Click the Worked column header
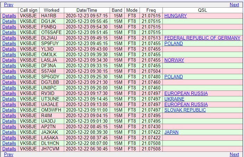244x157 pixels. tap(51, 10)
